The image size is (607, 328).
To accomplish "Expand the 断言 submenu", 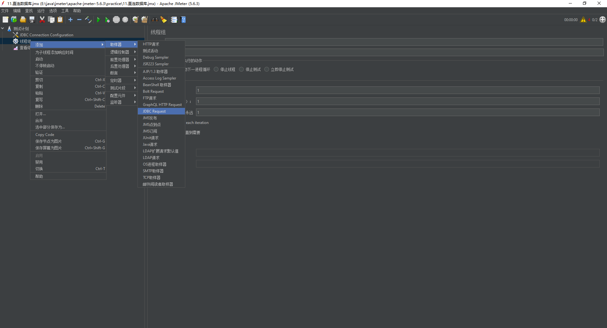I will (x=121, y=73).
